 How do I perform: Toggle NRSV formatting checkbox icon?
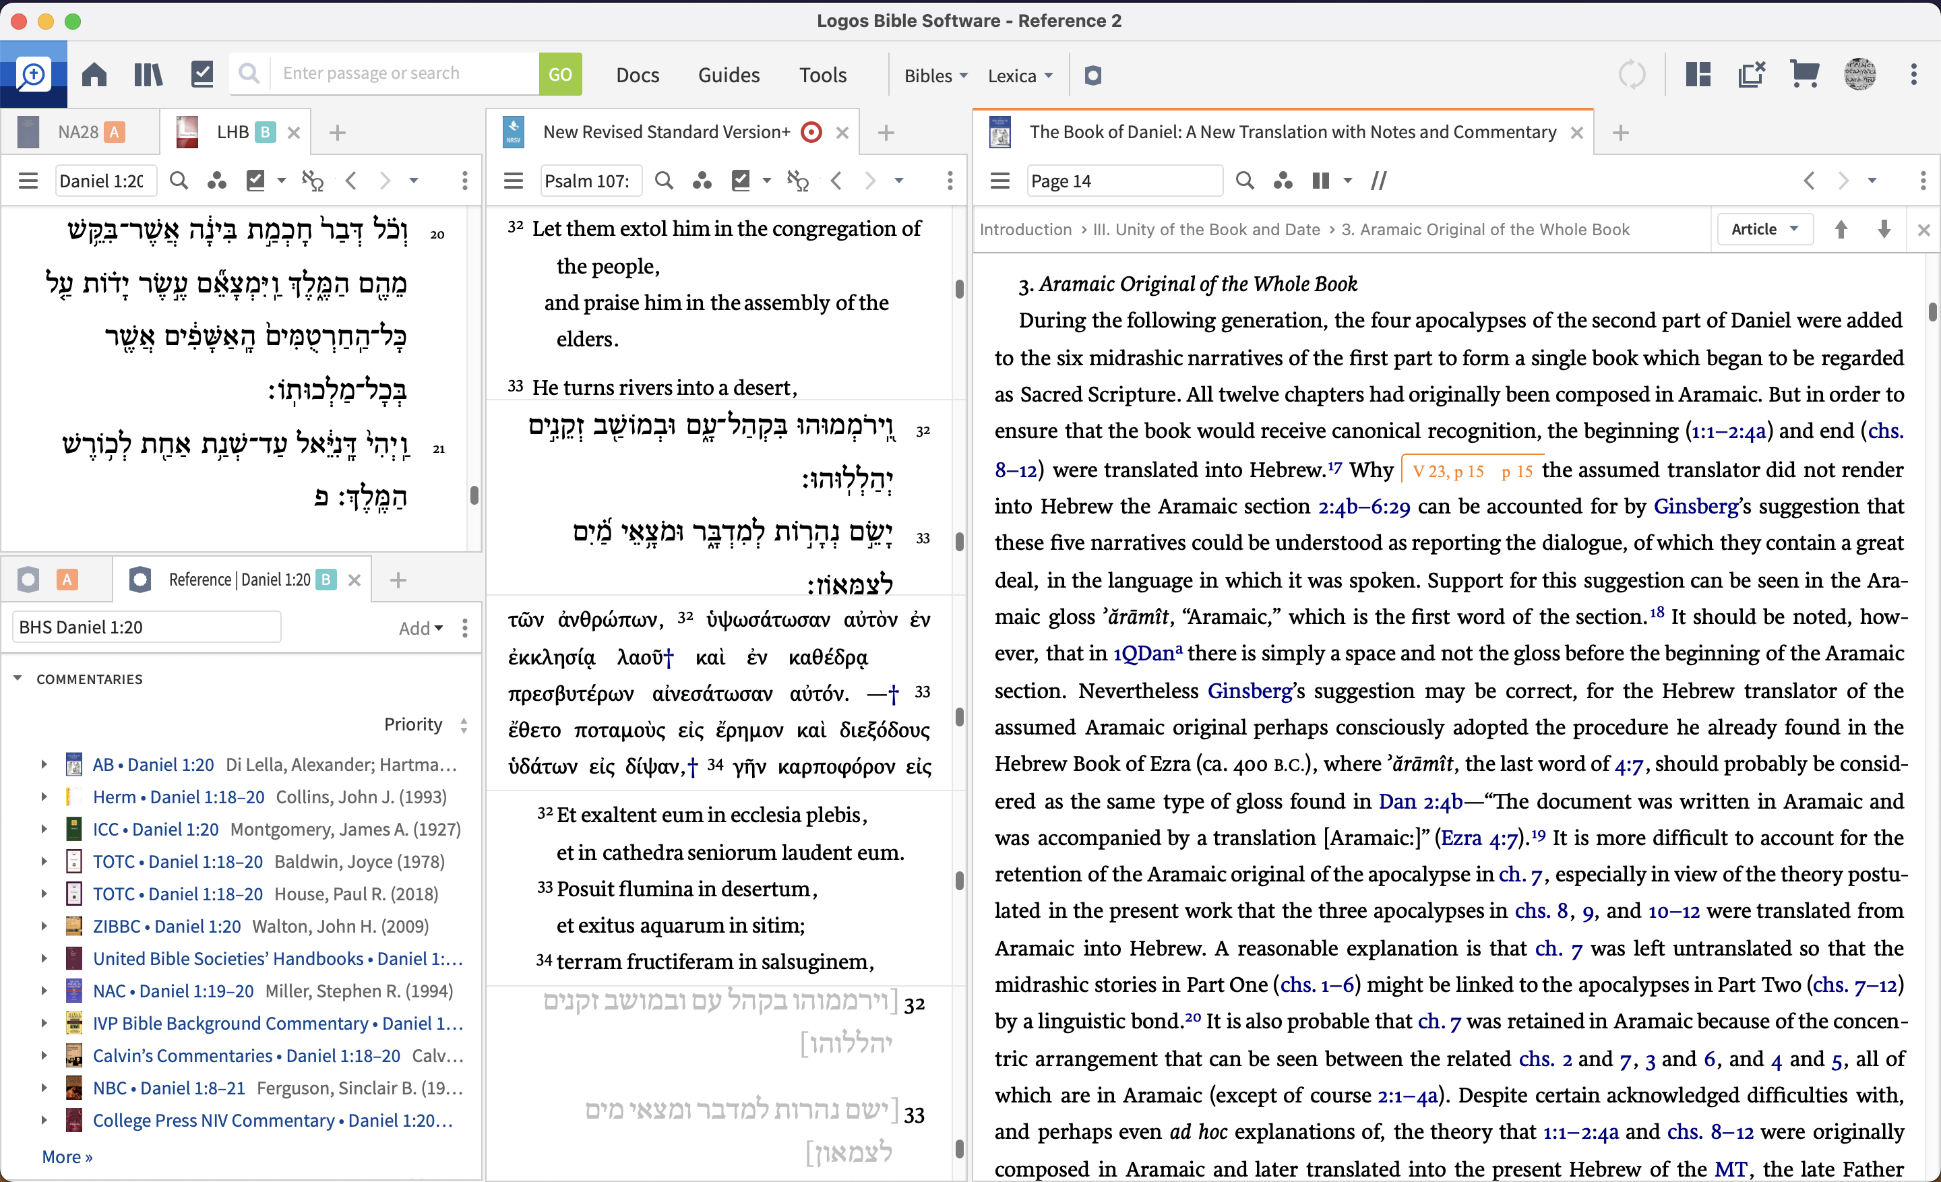pos(741,181)
